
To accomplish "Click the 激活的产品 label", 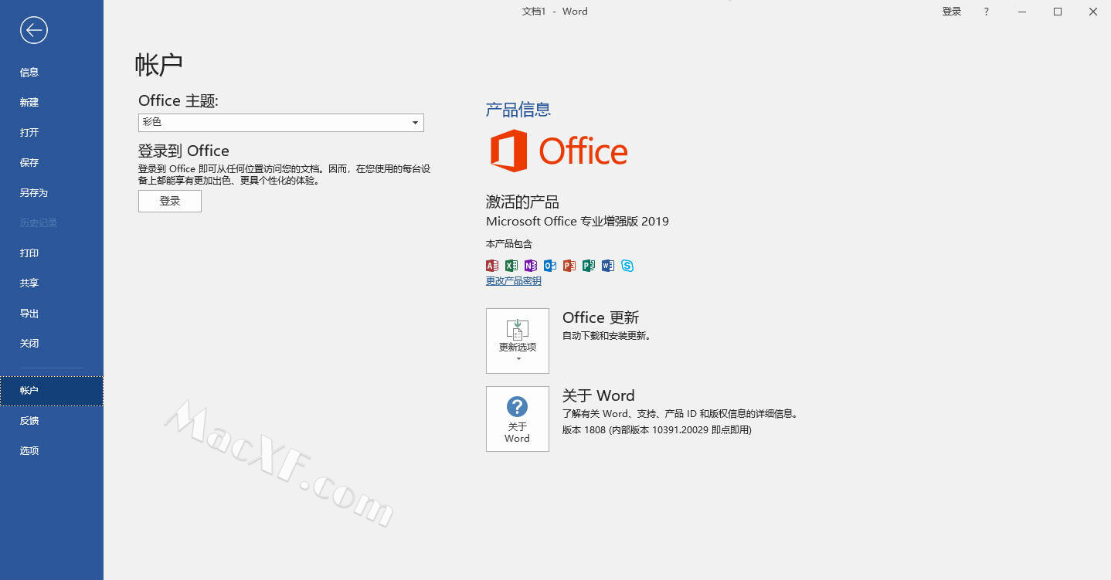I will click(522, 202).
